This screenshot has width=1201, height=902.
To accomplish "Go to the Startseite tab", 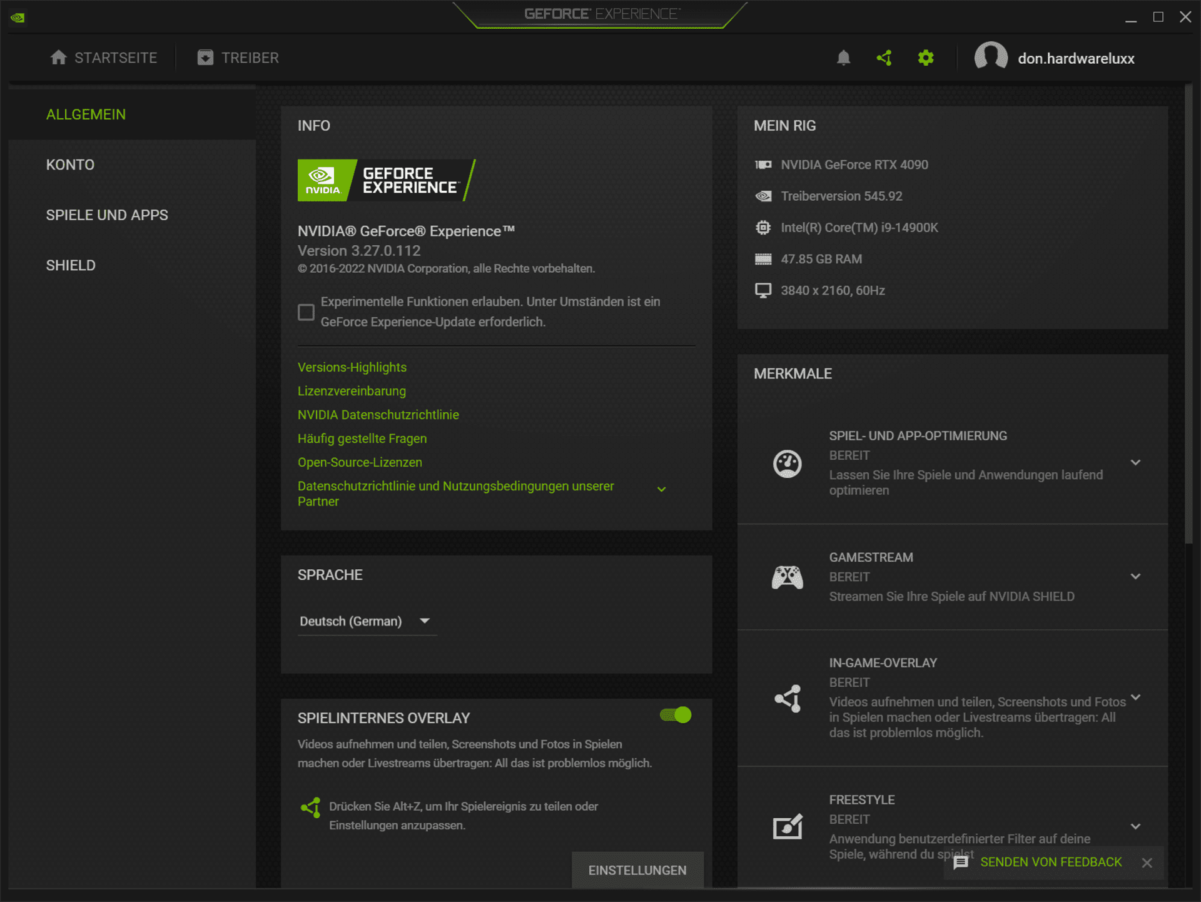I will pyautogui.click(x=104, y=58).
